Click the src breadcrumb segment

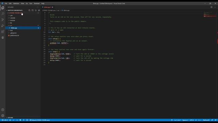click(x=58, y=10)
